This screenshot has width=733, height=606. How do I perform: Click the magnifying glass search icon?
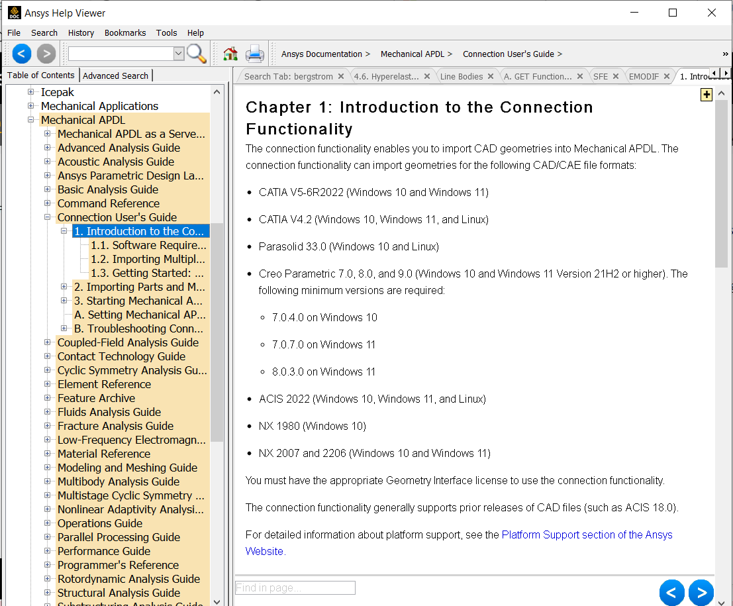[x=197, y=54]
